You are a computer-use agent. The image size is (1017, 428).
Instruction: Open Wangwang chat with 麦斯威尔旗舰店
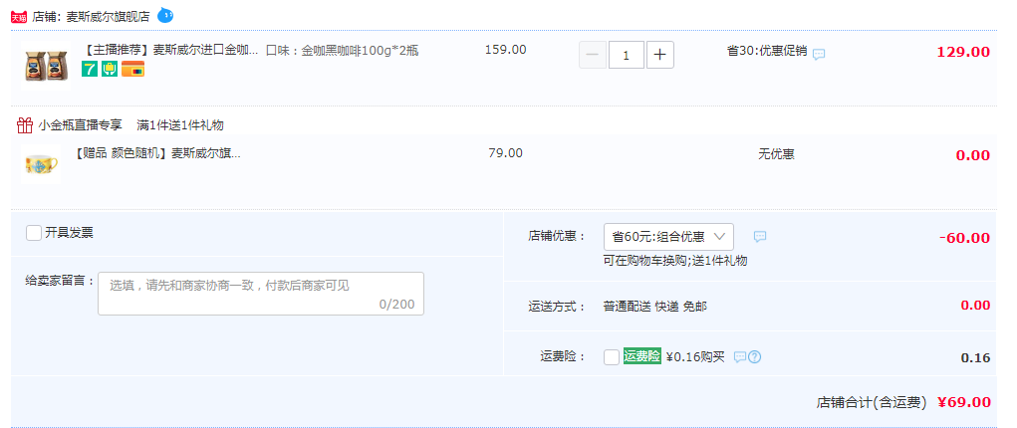click(x=165, y=15)
